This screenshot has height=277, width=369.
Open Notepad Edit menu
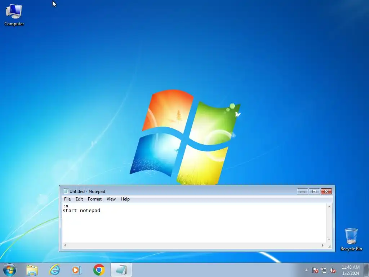[x=79, y=199]
